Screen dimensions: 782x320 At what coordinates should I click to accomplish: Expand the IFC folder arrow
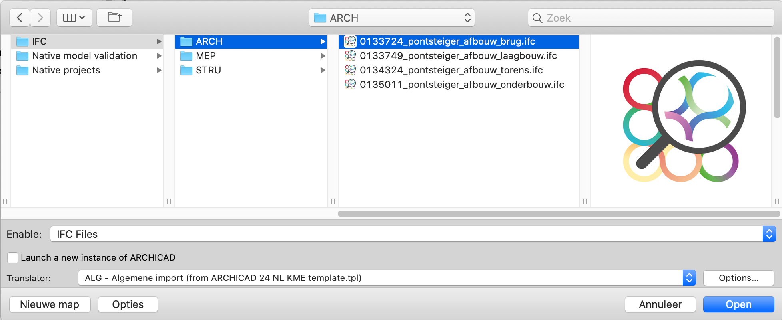coord(159,41)
